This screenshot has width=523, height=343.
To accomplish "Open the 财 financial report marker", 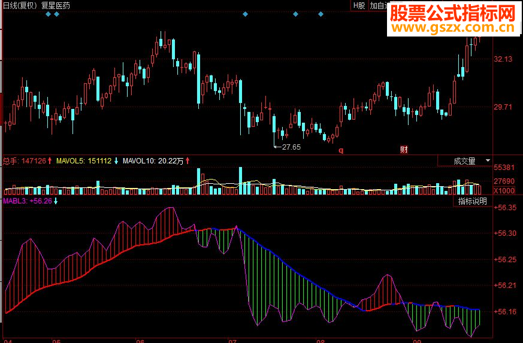I will pyautogui.click(x=404, y=149).
